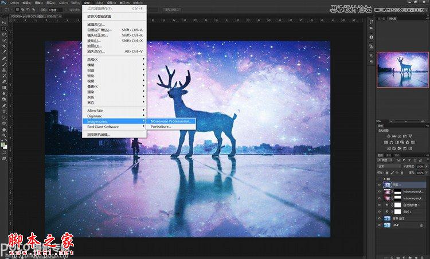Click the 调整边缘 button in options bar

pos(171,10)
